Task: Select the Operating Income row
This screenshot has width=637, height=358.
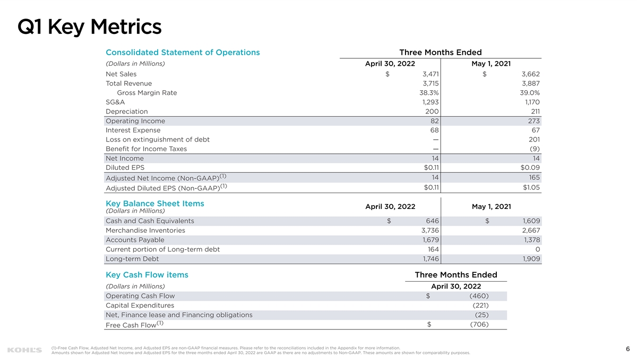Action: point(323,121)
